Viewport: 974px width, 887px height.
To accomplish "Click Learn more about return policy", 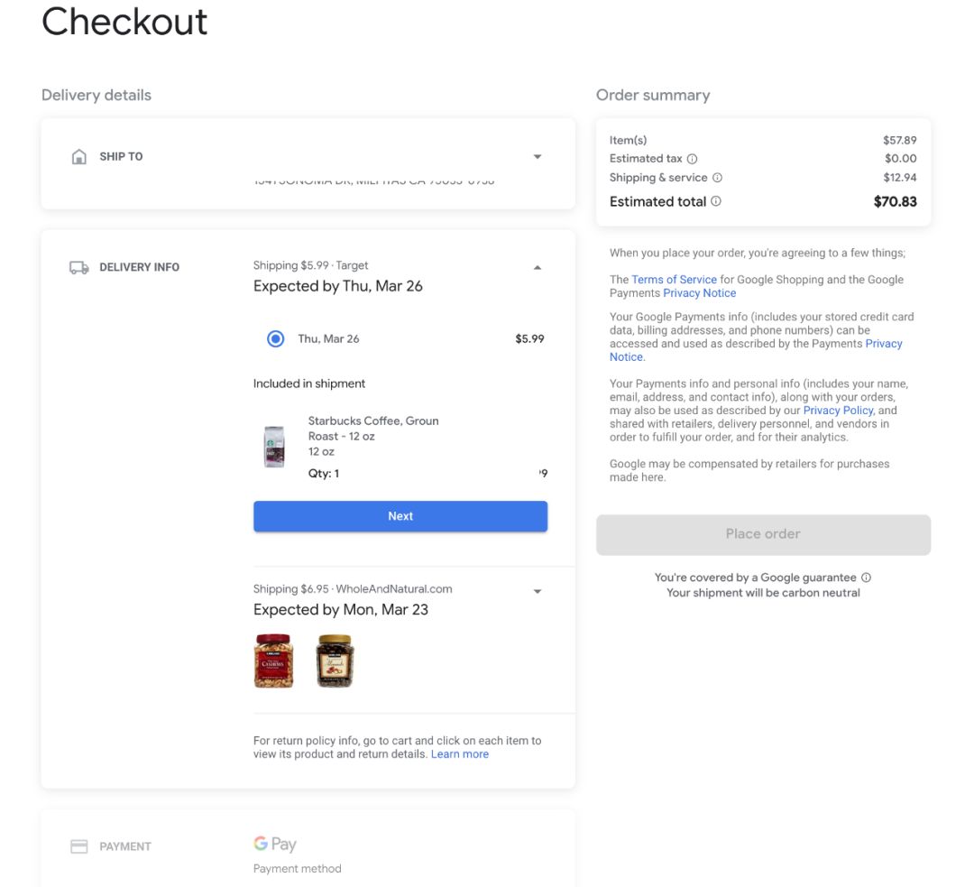I will tap(460, 754).
